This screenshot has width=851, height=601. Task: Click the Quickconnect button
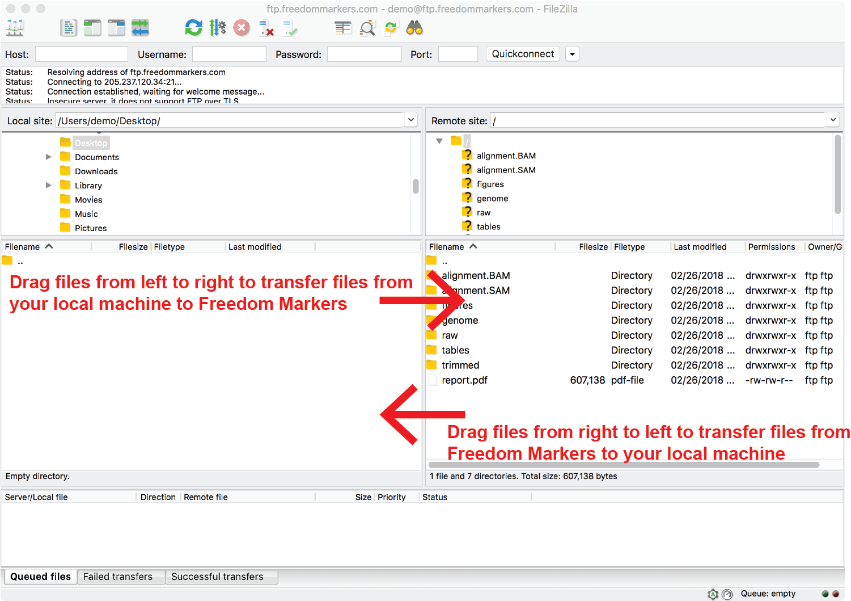coord(523,54)
